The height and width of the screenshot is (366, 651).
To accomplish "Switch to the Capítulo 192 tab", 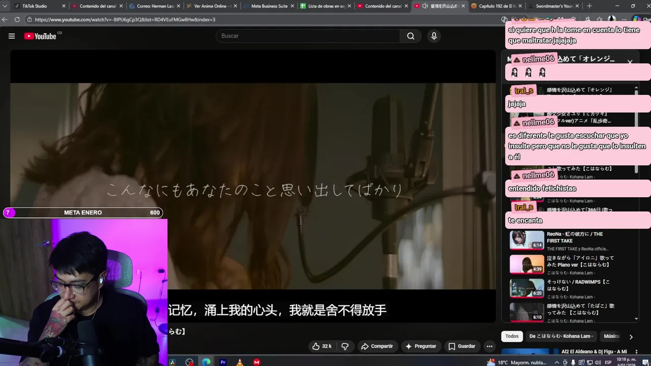I will (x=496, y=6).
